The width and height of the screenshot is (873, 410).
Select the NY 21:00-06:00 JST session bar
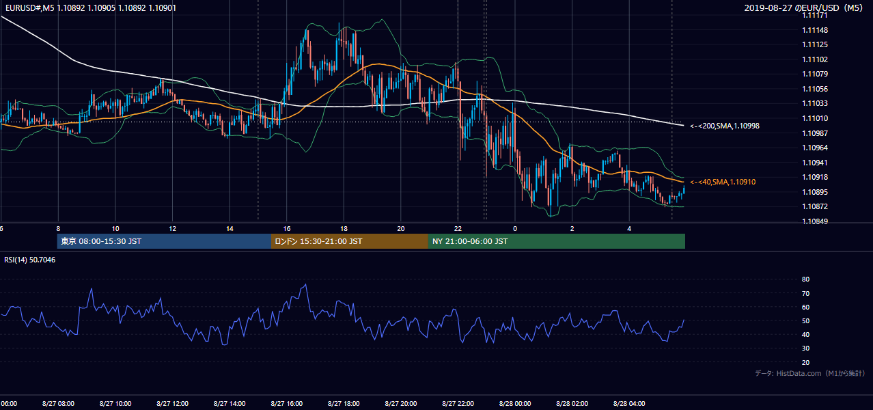557,241
